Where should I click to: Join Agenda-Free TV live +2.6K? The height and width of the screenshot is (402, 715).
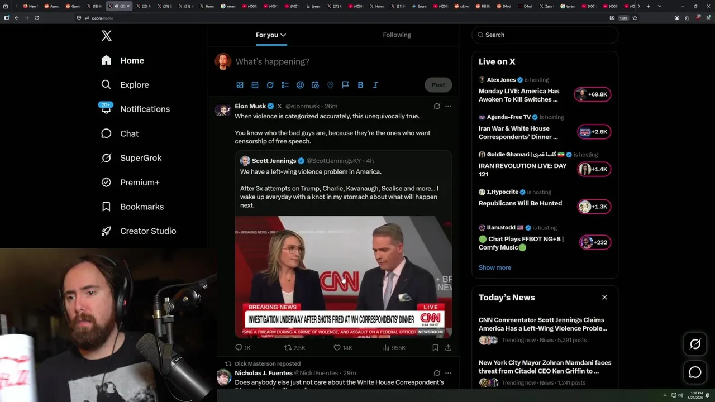[x=594, y=132]
